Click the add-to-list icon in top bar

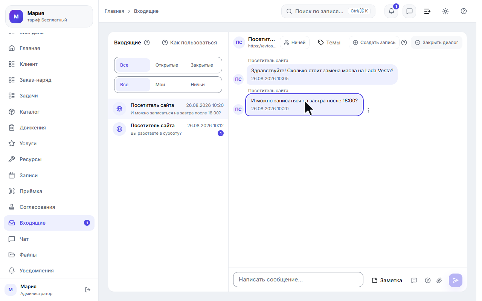click(427, 11)
